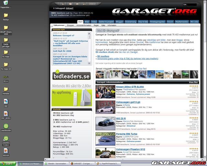Open the Bilar tab
Viewport: 207px width, 166px height.
click(87, 22)
